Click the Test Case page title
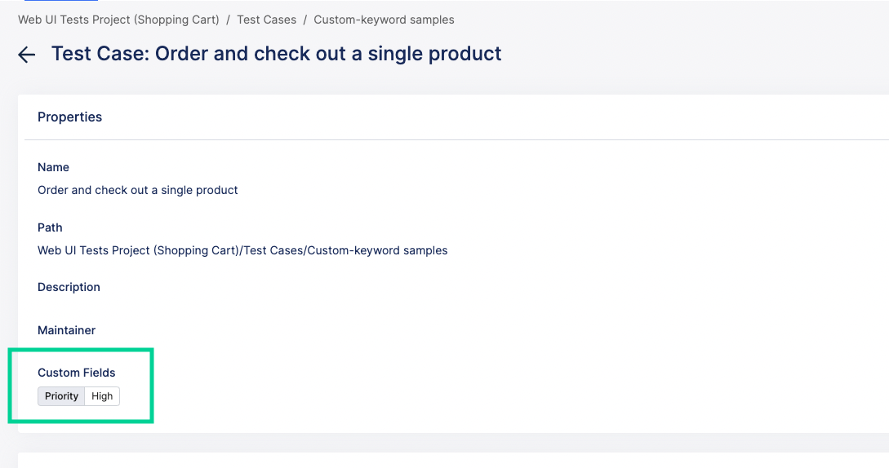889x468 pixels. (276, 54)
